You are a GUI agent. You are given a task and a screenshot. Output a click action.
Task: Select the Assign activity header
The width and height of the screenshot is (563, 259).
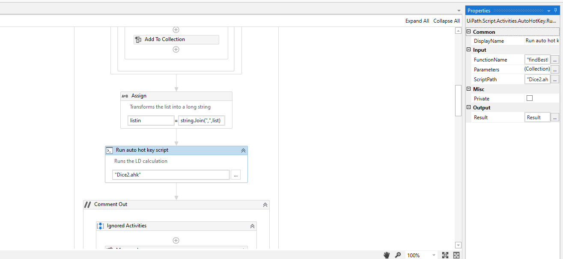(x=176, y=96)
